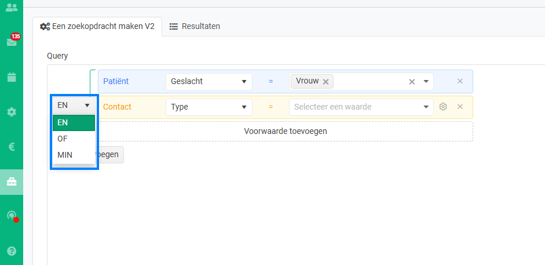The image size is (545, 265).
Task: Remove the Vrouw tag
Action: tap(325, 82)
